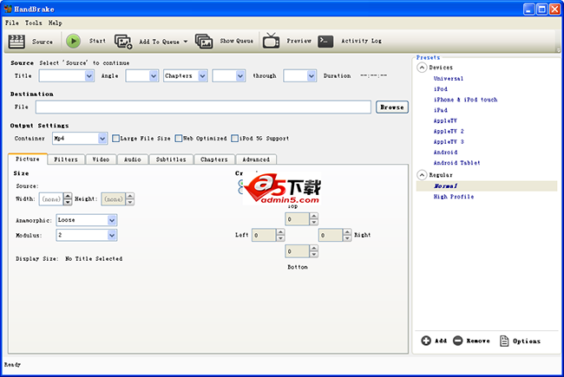This screenshot has width=564, height=377.
Task: Click the Preview television icon
Action: coord(271,41)
